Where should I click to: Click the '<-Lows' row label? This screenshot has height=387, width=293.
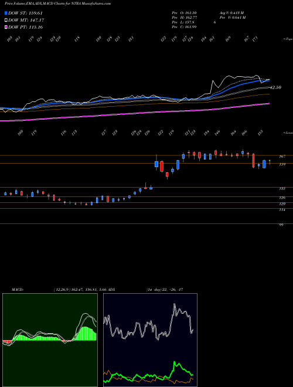tap(288, 133)
